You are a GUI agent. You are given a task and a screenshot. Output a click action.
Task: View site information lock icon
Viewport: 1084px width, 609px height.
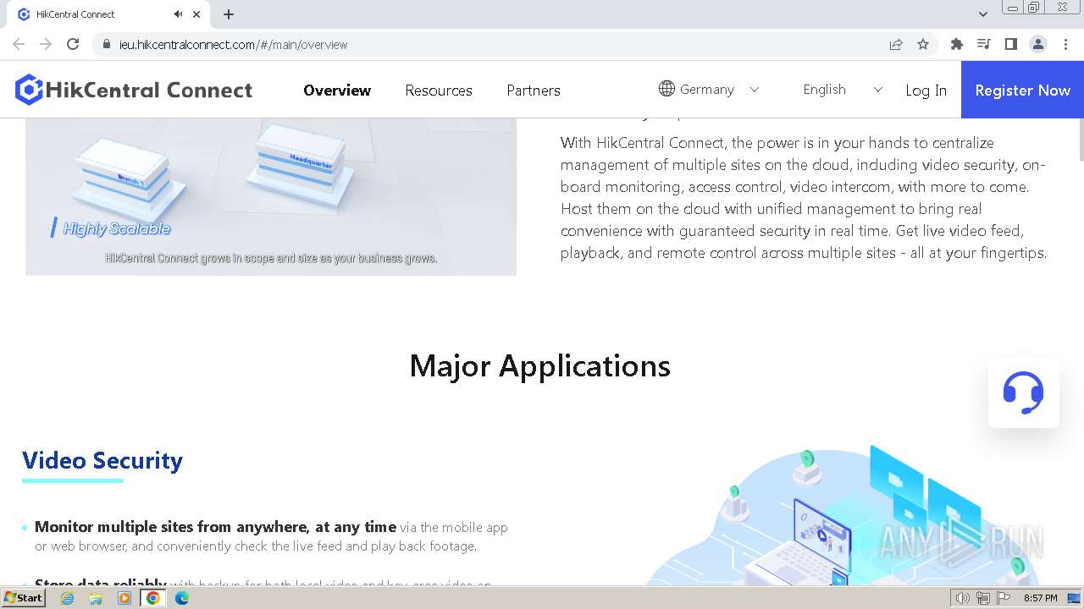point(106,44)
